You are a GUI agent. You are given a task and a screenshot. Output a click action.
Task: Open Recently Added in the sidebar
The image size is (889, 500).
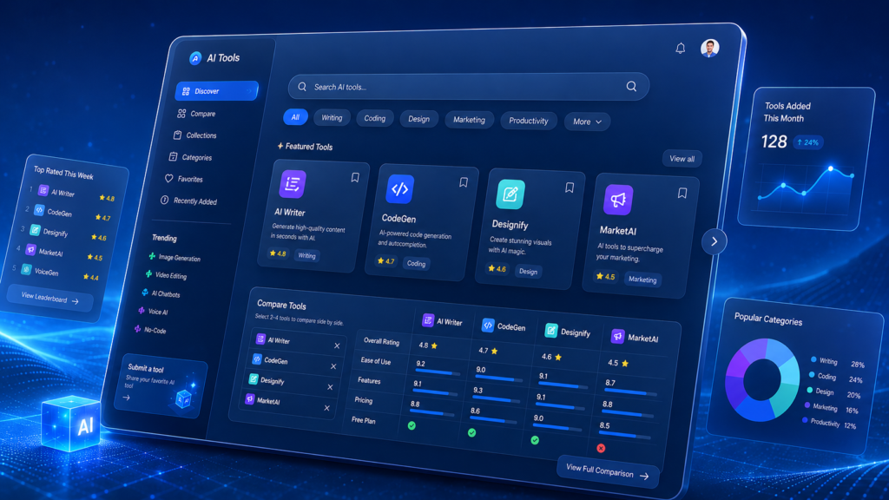188,201
